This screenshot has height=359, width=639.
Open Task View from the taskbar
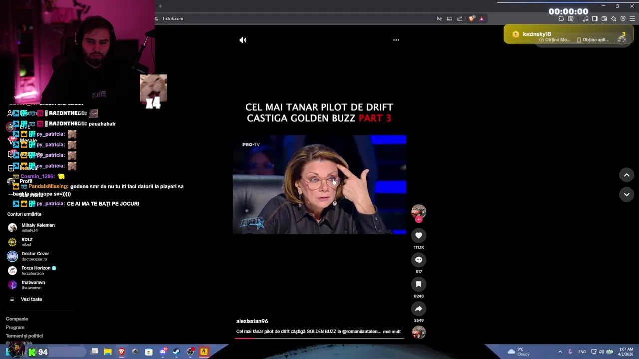pyautogui.click(x=94, y=352)
